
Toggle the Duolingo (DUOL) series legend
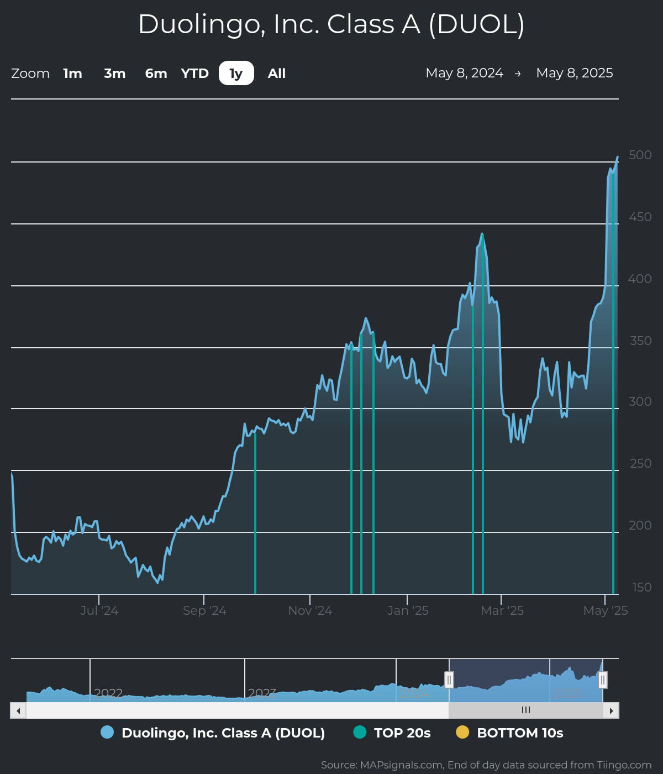(213, 733)
